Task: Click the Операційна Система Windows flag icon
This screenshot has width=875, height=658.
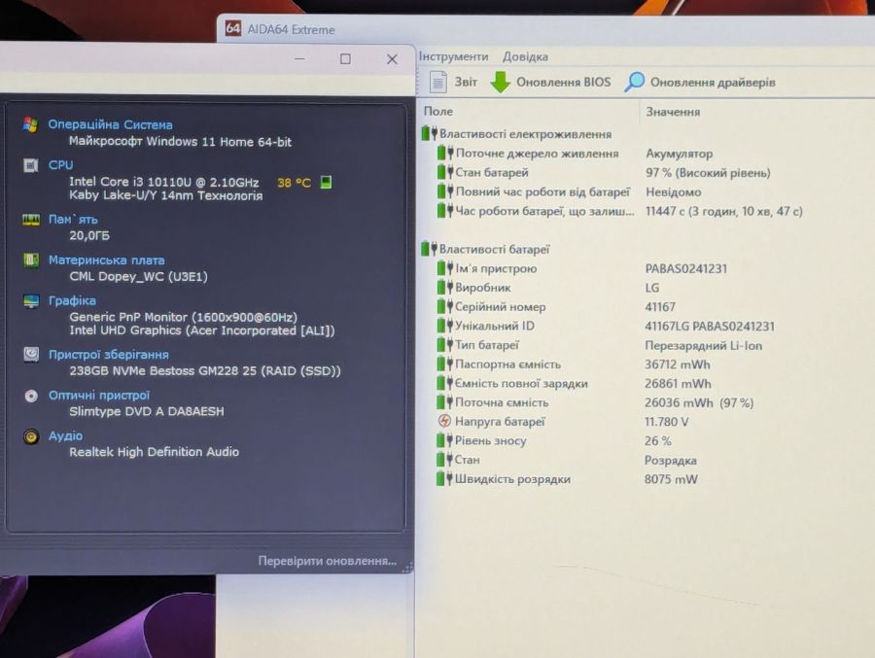Action: [31, 124]
